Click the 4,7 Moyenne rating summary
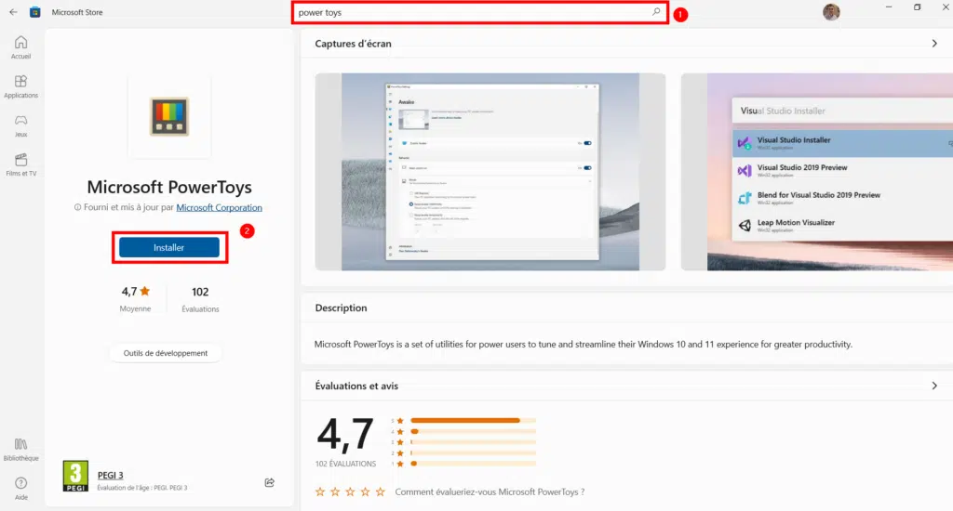 point(135,299)
